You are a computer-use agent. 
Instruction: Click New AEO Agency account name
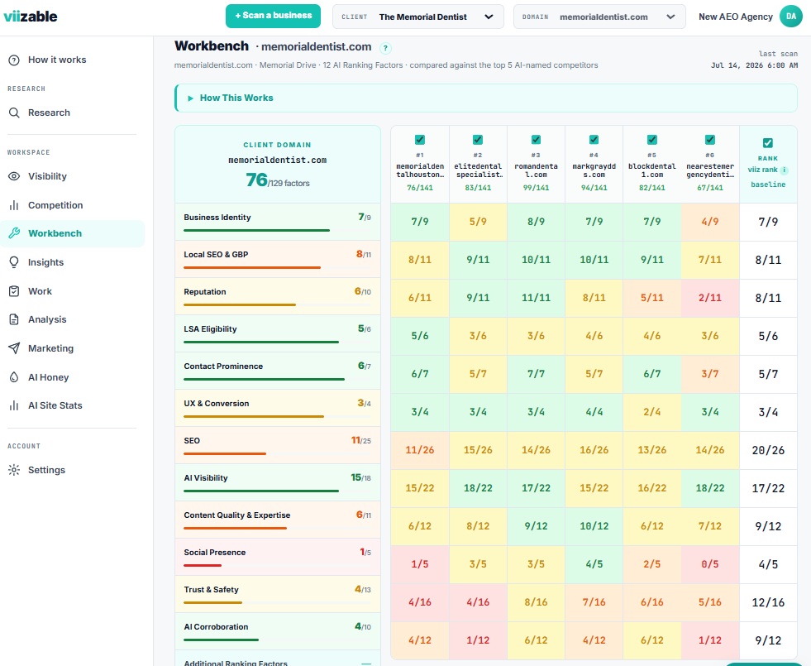click(x=736, y=17)
